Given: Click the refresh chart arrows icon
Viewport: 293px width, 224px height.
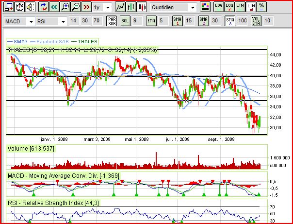Looking at the screenshot, I should point(44,7).
